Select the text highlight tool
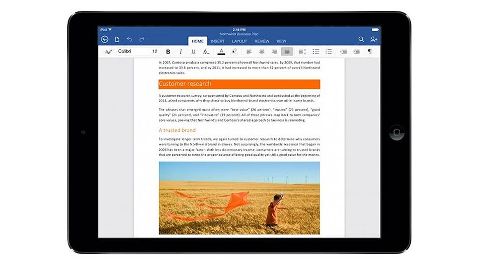481x270 pixels. 235,52
